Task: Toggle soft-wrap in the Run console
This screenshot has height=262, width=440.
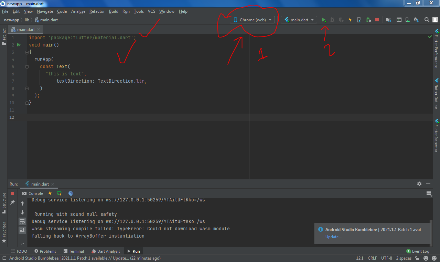Action: pos(22,221)
